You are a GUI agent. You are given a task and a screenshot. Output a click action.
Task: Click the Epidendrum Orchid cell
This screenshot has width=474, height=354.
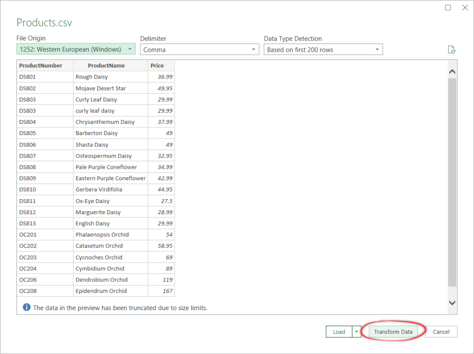111,291
